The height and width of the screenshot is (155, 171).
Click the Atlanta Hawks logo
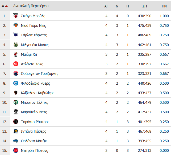16,64
